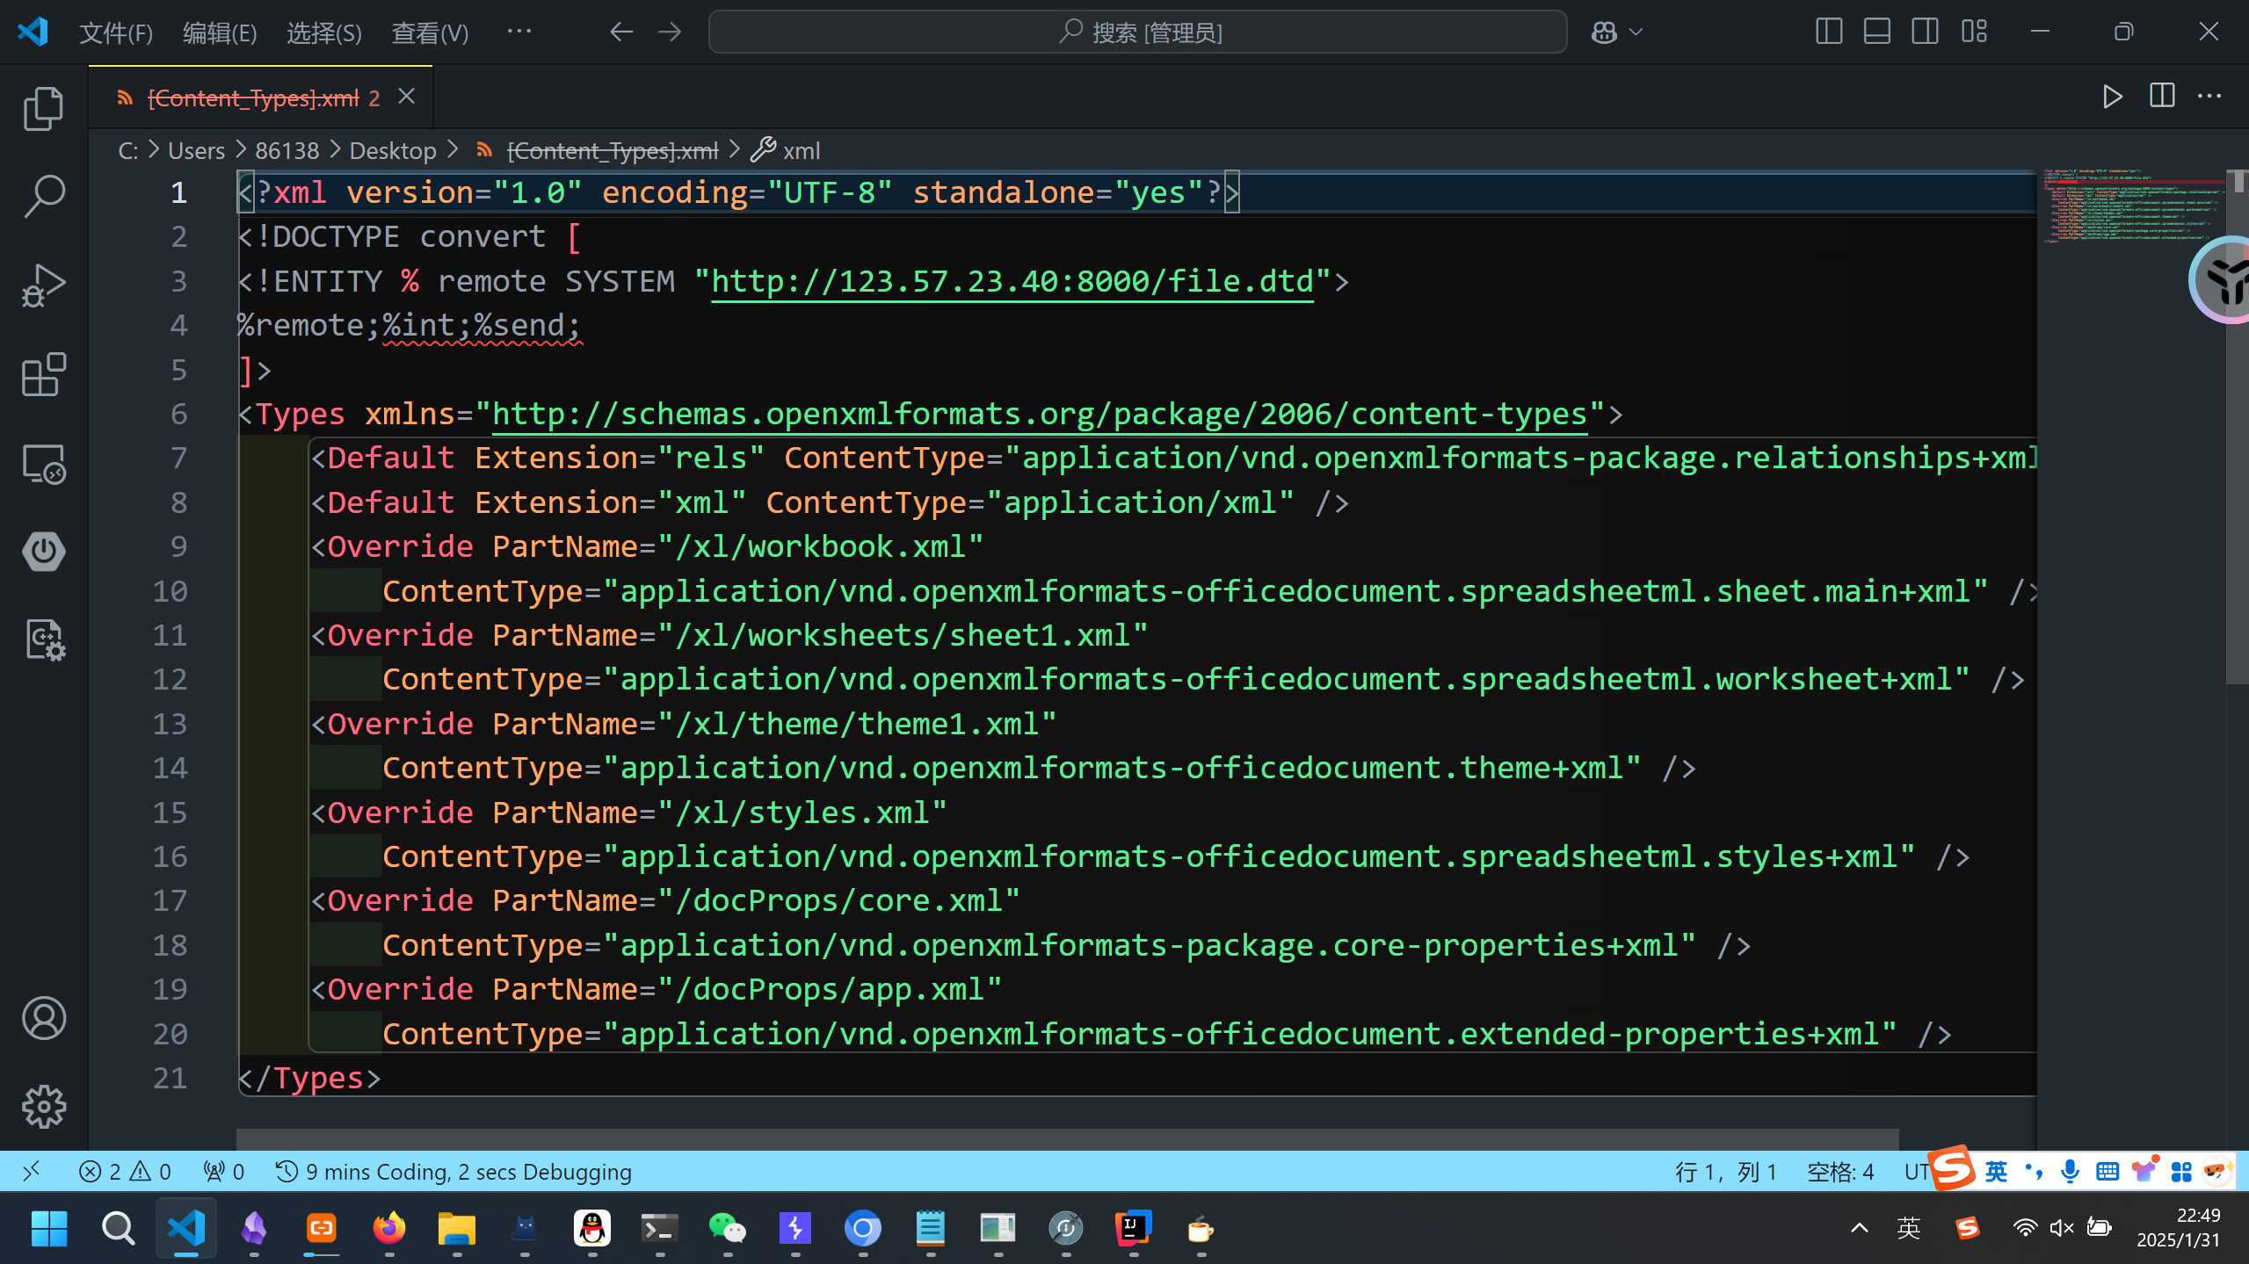Toggle the bottom panel layout button
Image resolution: width=2249 pixels, height=1264 pixels.
click(1876, 33)
